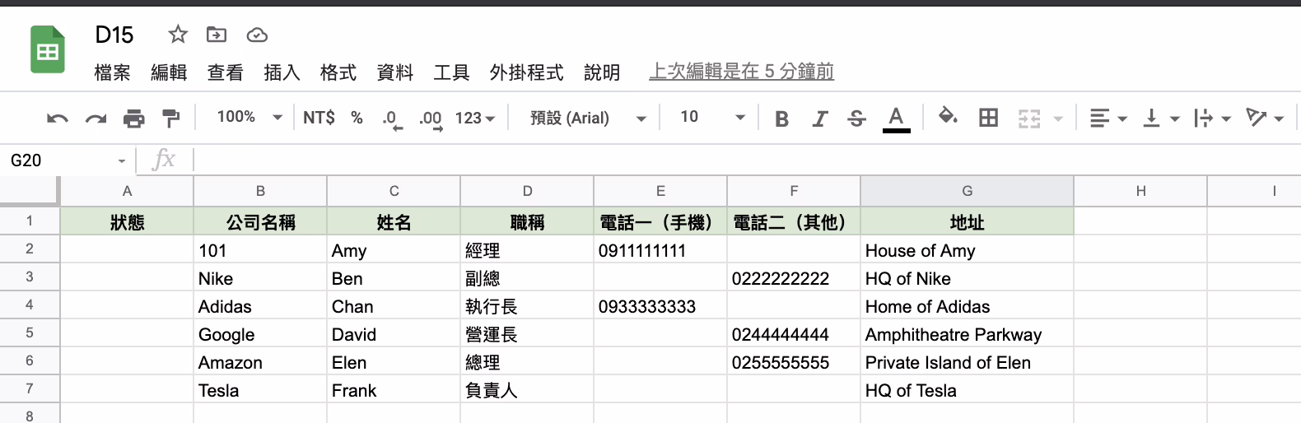1301x423 pixels.
Task: Activate the paint format tool
Action: (170, 119)
